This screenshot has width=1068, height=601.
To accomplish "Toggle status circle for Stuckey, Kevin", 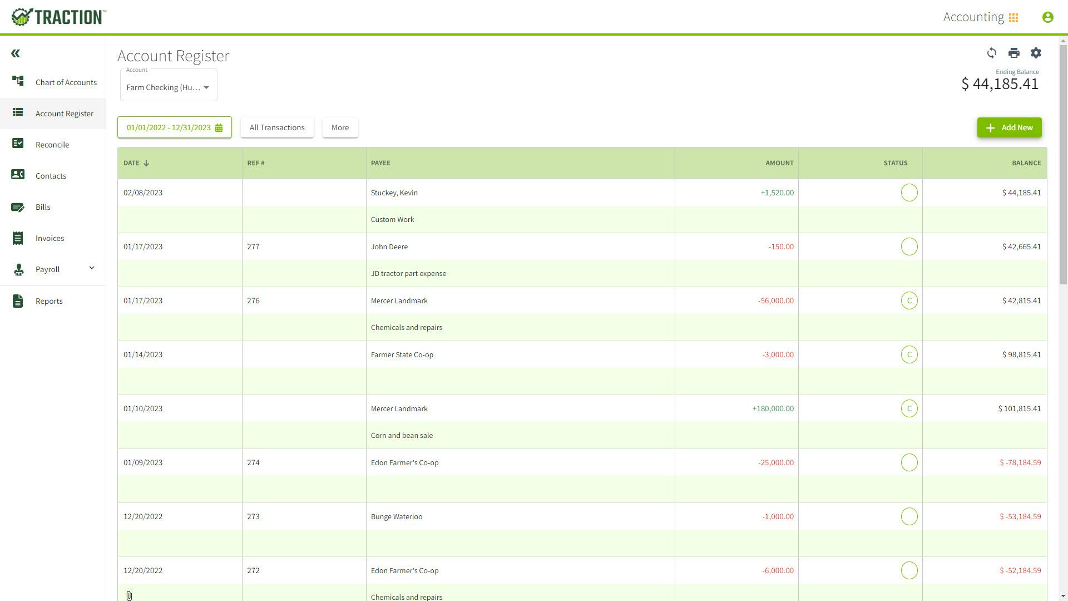I will coord(909,193).
